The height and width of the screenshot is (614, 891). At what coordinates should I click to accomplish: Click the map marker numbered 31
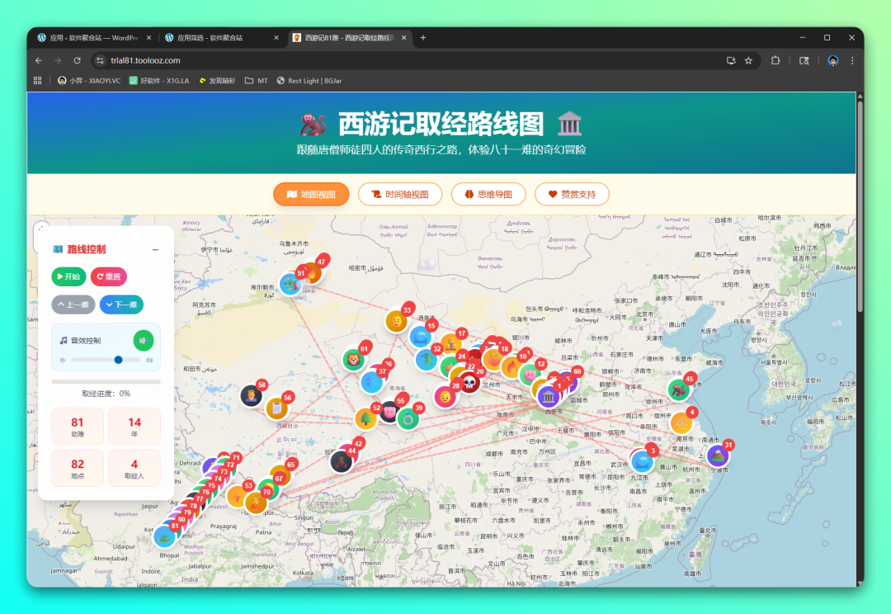[x=718, y=456]
